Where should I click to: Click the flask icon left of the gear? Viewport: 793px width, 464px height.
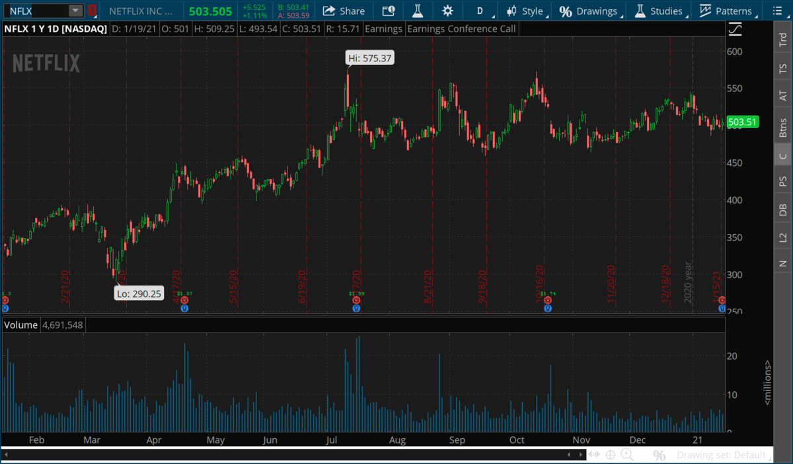pos(417,11)
